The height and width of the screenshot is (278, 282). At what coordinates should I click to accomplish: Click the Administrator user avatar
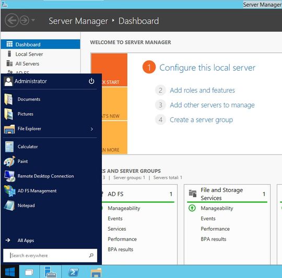pos(8,81)
